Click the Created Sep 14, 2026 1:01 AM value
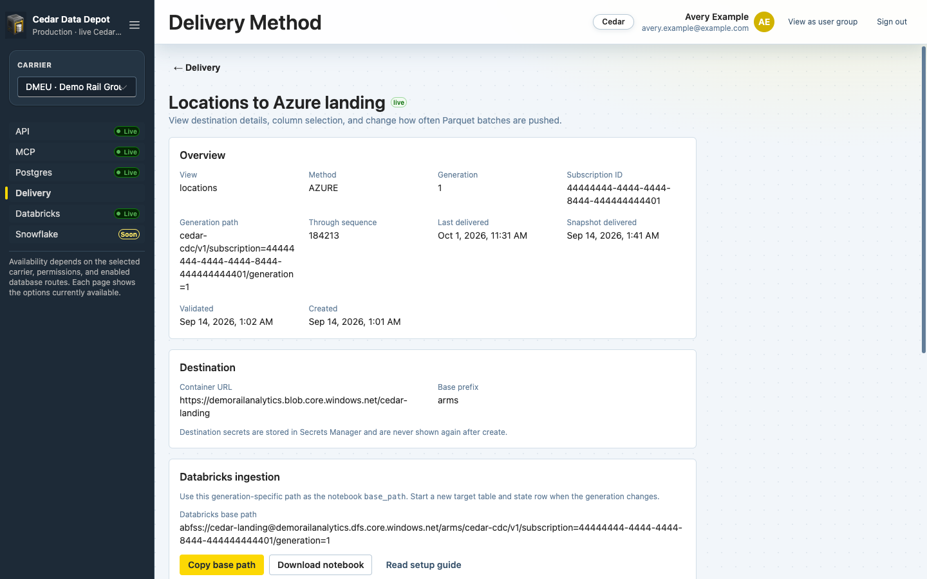The image size is (927, 579). pos(355,322)
